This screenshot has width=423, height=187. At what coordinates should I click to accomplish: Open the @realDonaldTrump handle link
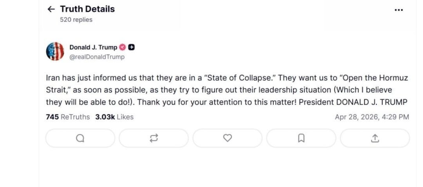point(97,57)
